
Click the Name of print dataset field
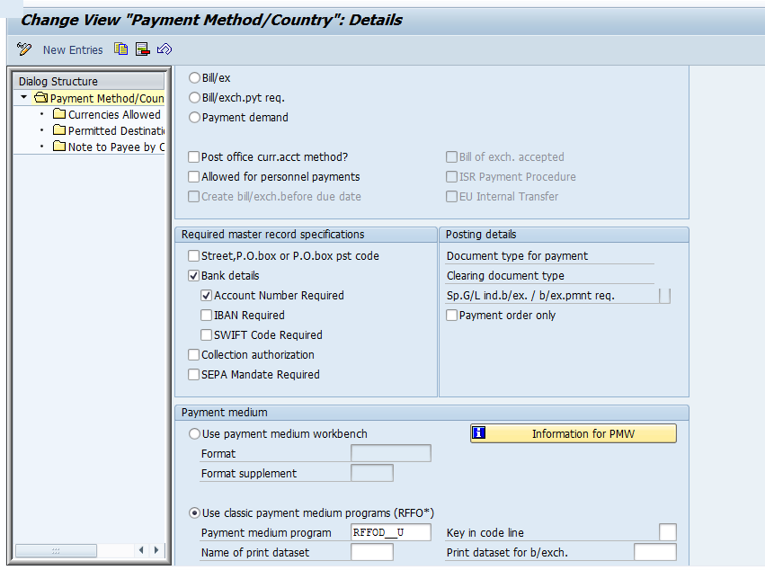[372, 552]
